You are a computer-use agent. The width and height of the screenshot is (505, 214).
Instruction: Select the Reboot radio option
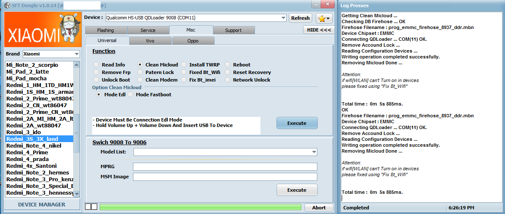tap(238, 65)
